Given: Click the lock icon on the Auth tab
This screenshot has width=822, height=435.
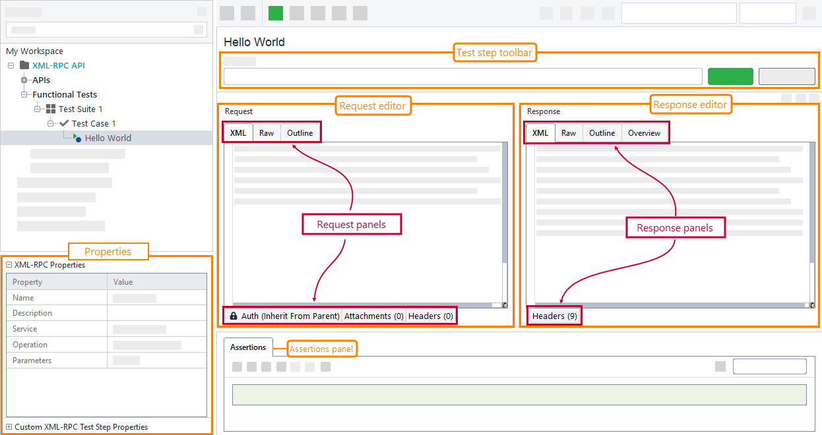Looking at the screenshot, I should point(234,316).
